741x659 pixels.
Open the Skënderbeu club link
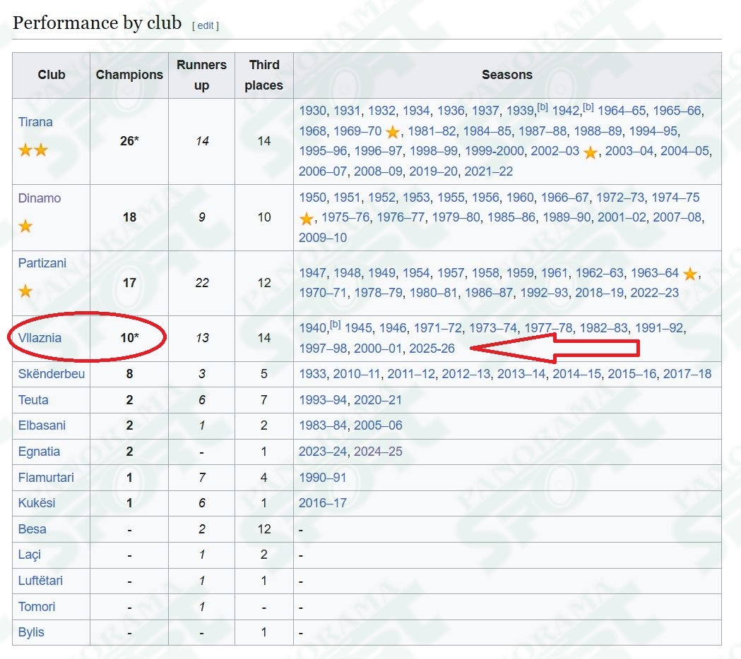pyautogui.click(x=52, y=374)
